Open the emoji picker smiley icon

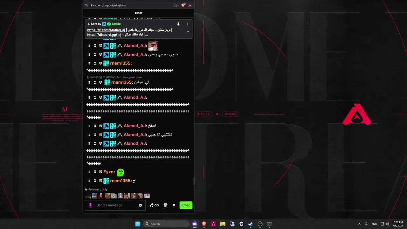(140, 205)
